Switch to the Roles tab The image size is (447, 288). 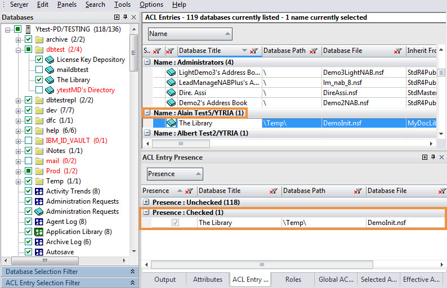coord(293,280)
